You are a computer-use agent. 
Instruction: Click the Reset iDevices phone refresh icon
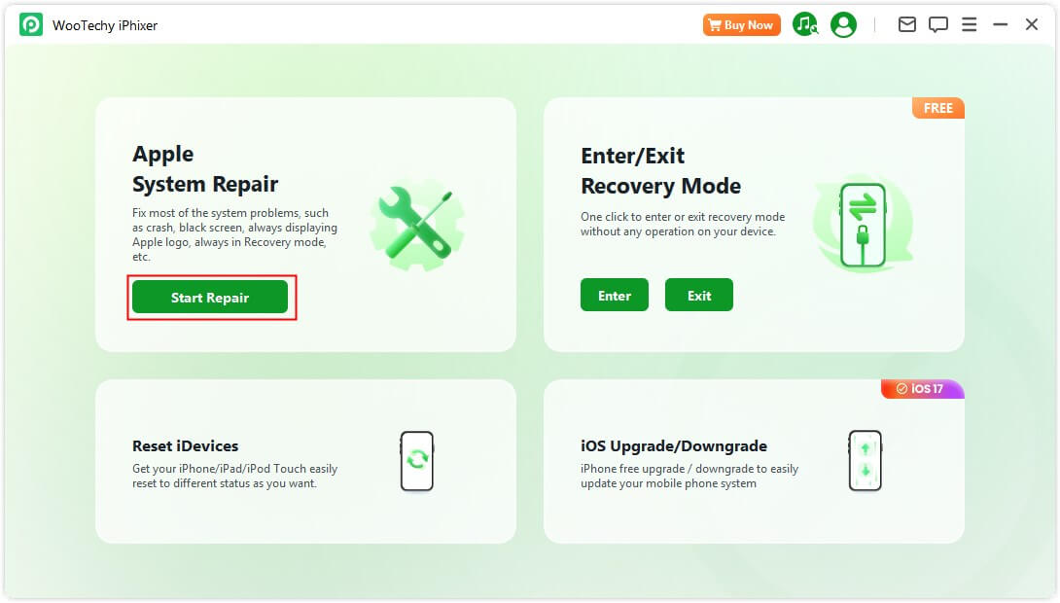[x=417, y=461]
